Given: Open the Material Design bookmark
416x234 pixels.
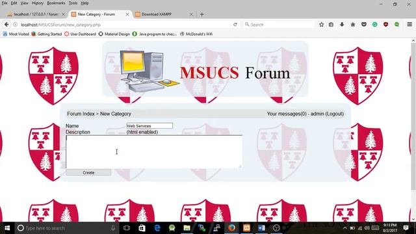Looking at the screenshot, I should pos(114,34).
